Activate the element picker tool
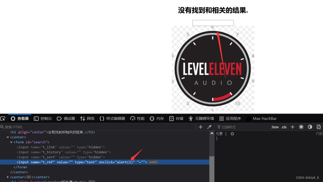323x182 pixels. pyautogui.click(x=3, y=119)
